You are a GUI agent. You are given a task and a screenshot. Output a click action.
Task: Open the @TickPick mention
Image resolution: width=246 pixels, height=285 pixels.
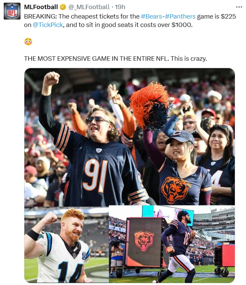(x=48, y=25)
